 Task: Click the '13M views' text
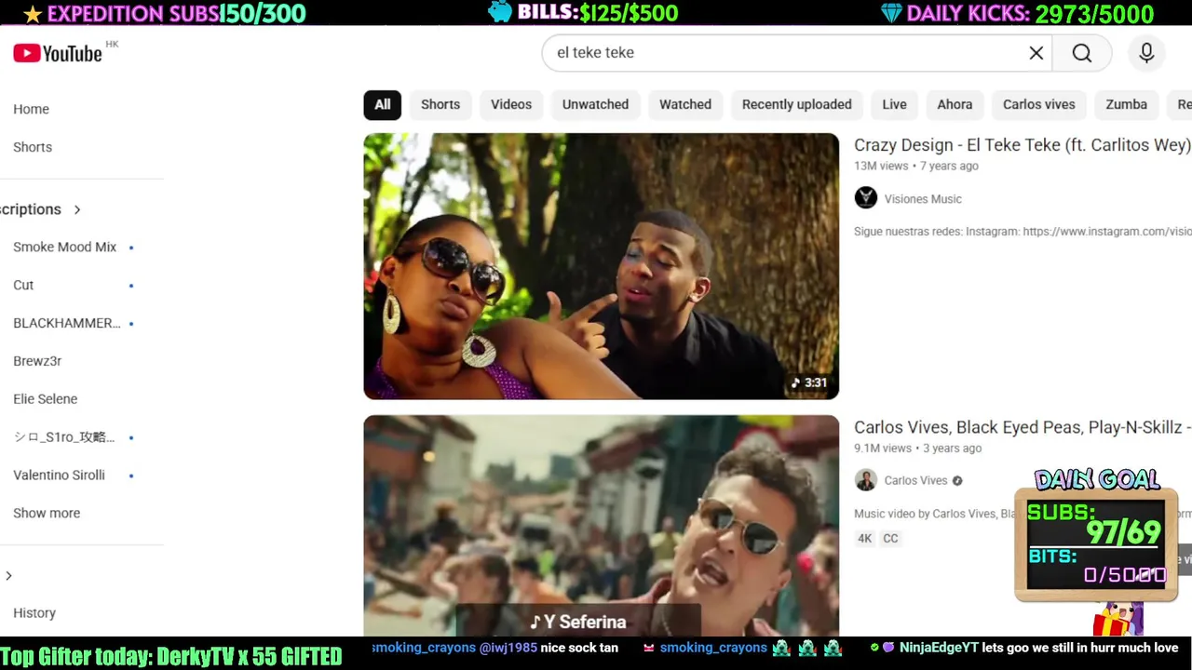click(x=881, y=167)
